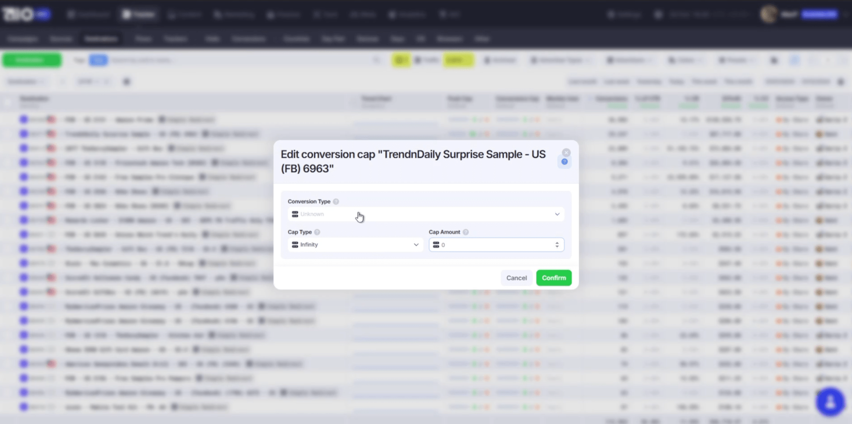The width and height of the screenshot is (852, 424).
Task: Select the highlighted tab in secondary navigation
Action: tap(101, 39)
